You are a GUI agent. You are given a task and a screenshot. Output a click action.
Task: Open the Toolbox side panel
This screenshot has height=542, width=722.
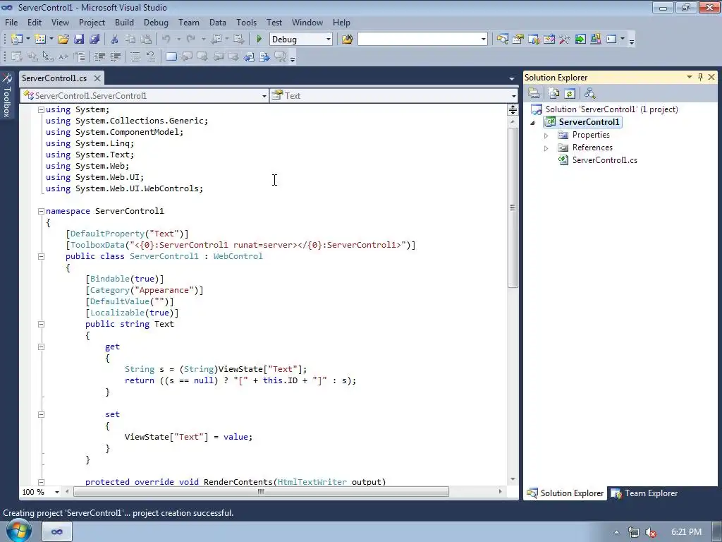(7, 95)
